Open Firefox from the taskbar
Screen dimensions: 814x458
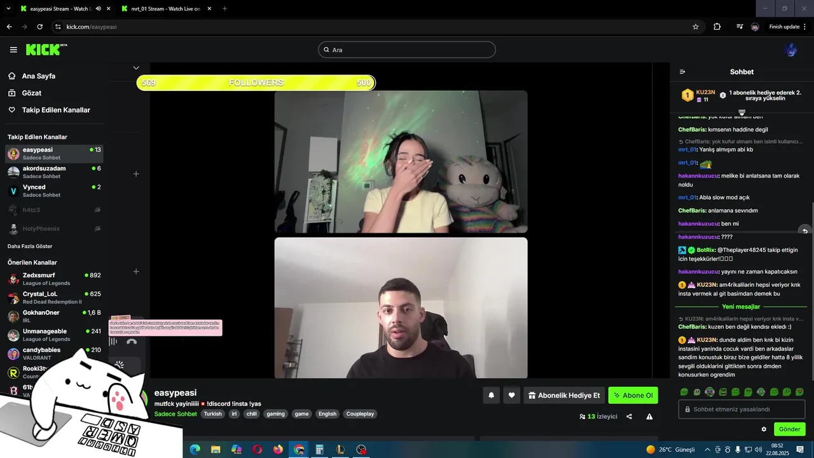tap(278, 450)
